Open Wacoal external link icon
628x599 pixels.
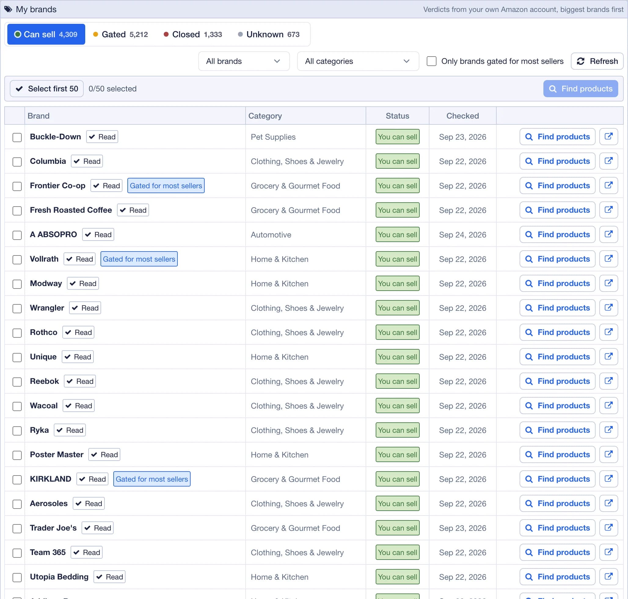[608, 406]
